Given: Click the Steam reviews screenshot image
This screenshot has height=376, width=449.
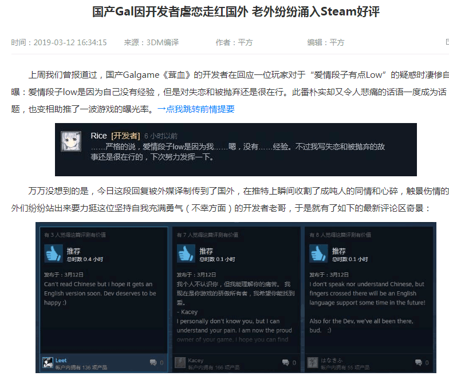Looking at the screenshot, I should (236, 298).
